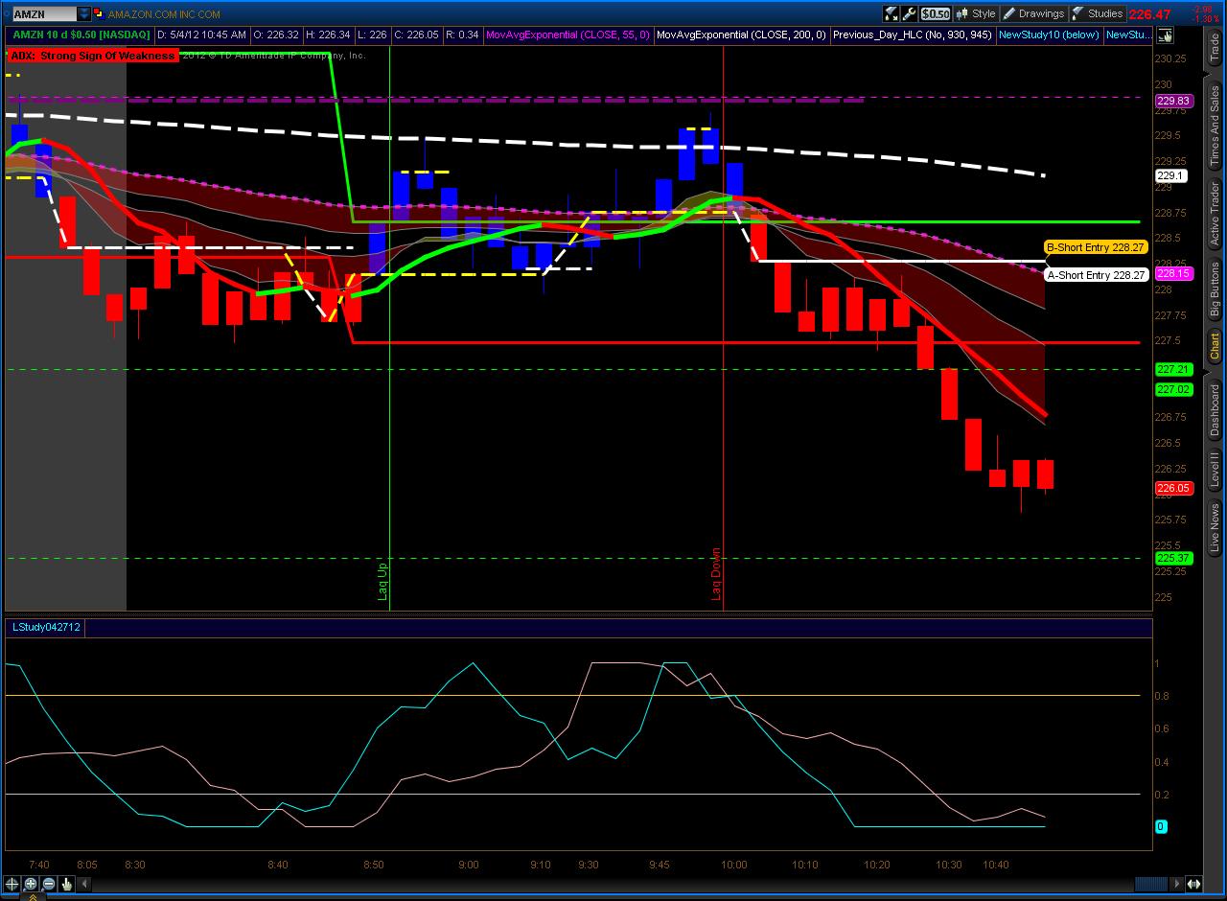The image size is (1227, 901).
Task: Click MovAvgExponential (CLOSE, 55, 0) study label
Action: coord(567,35)
